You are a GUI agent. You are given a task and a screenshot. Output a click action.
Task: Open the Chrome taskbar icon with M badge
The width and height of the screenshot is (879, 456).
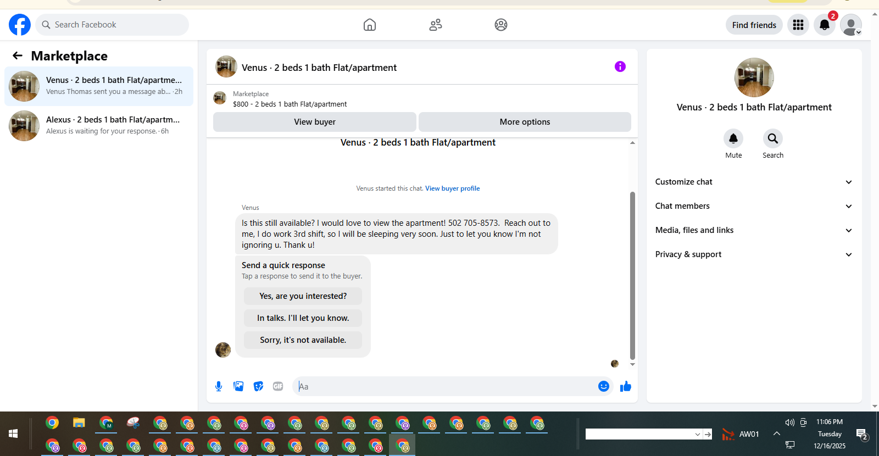tap(106, 422)
